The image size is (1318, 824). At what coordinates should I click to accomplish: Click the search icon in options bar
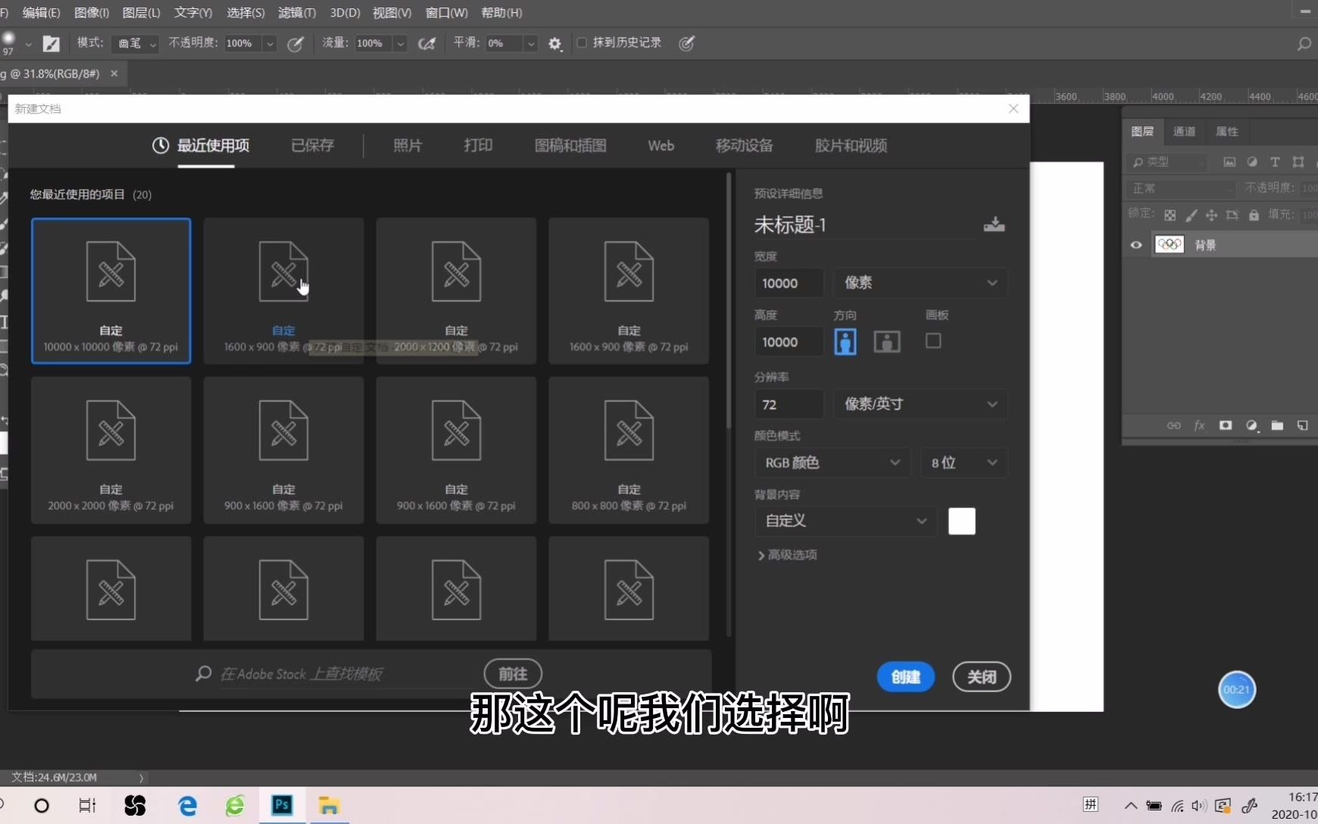pyautogui.click(x=1304, y=44)
